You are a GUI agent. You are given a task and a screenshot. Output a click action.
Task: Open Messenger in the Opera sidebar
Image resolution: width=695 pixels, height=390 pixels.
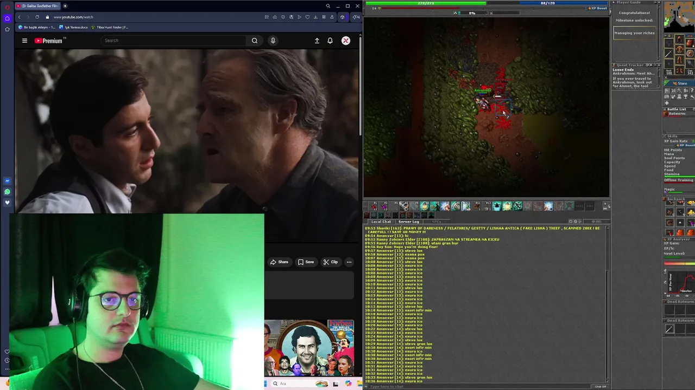[x=7, y=181]
